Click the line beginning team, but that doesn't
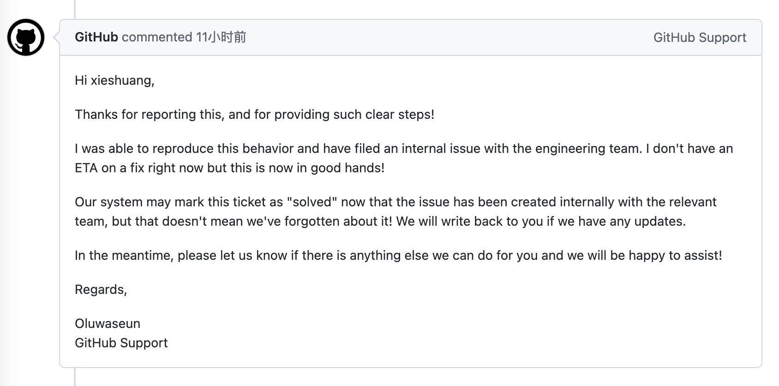Image resolution: width=779 pixels, height=386 pixels. [380, 222]
